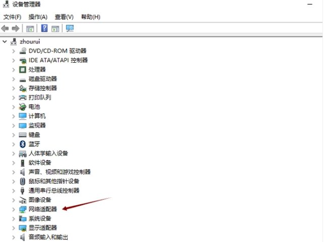Open the 帮助(H) menu
324x242 pixels.
pyautogui.click(x=91, y=17)
